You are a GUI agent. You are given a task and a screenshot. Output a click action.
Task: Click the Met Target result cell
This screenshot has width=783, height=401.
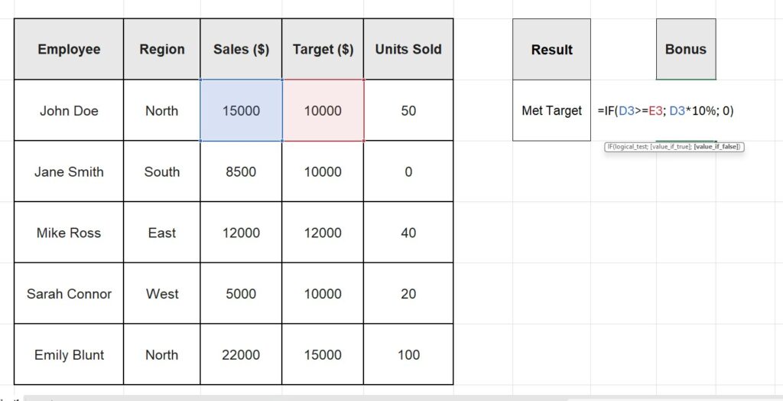pyautogui.click(x=551, y=111)
